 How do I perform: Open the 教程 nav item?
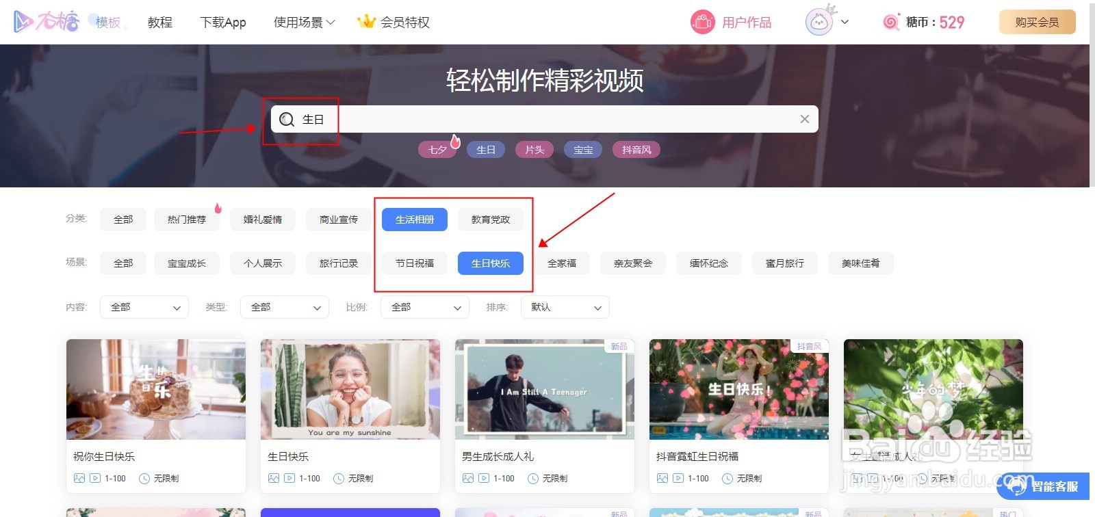pos(160,22)
